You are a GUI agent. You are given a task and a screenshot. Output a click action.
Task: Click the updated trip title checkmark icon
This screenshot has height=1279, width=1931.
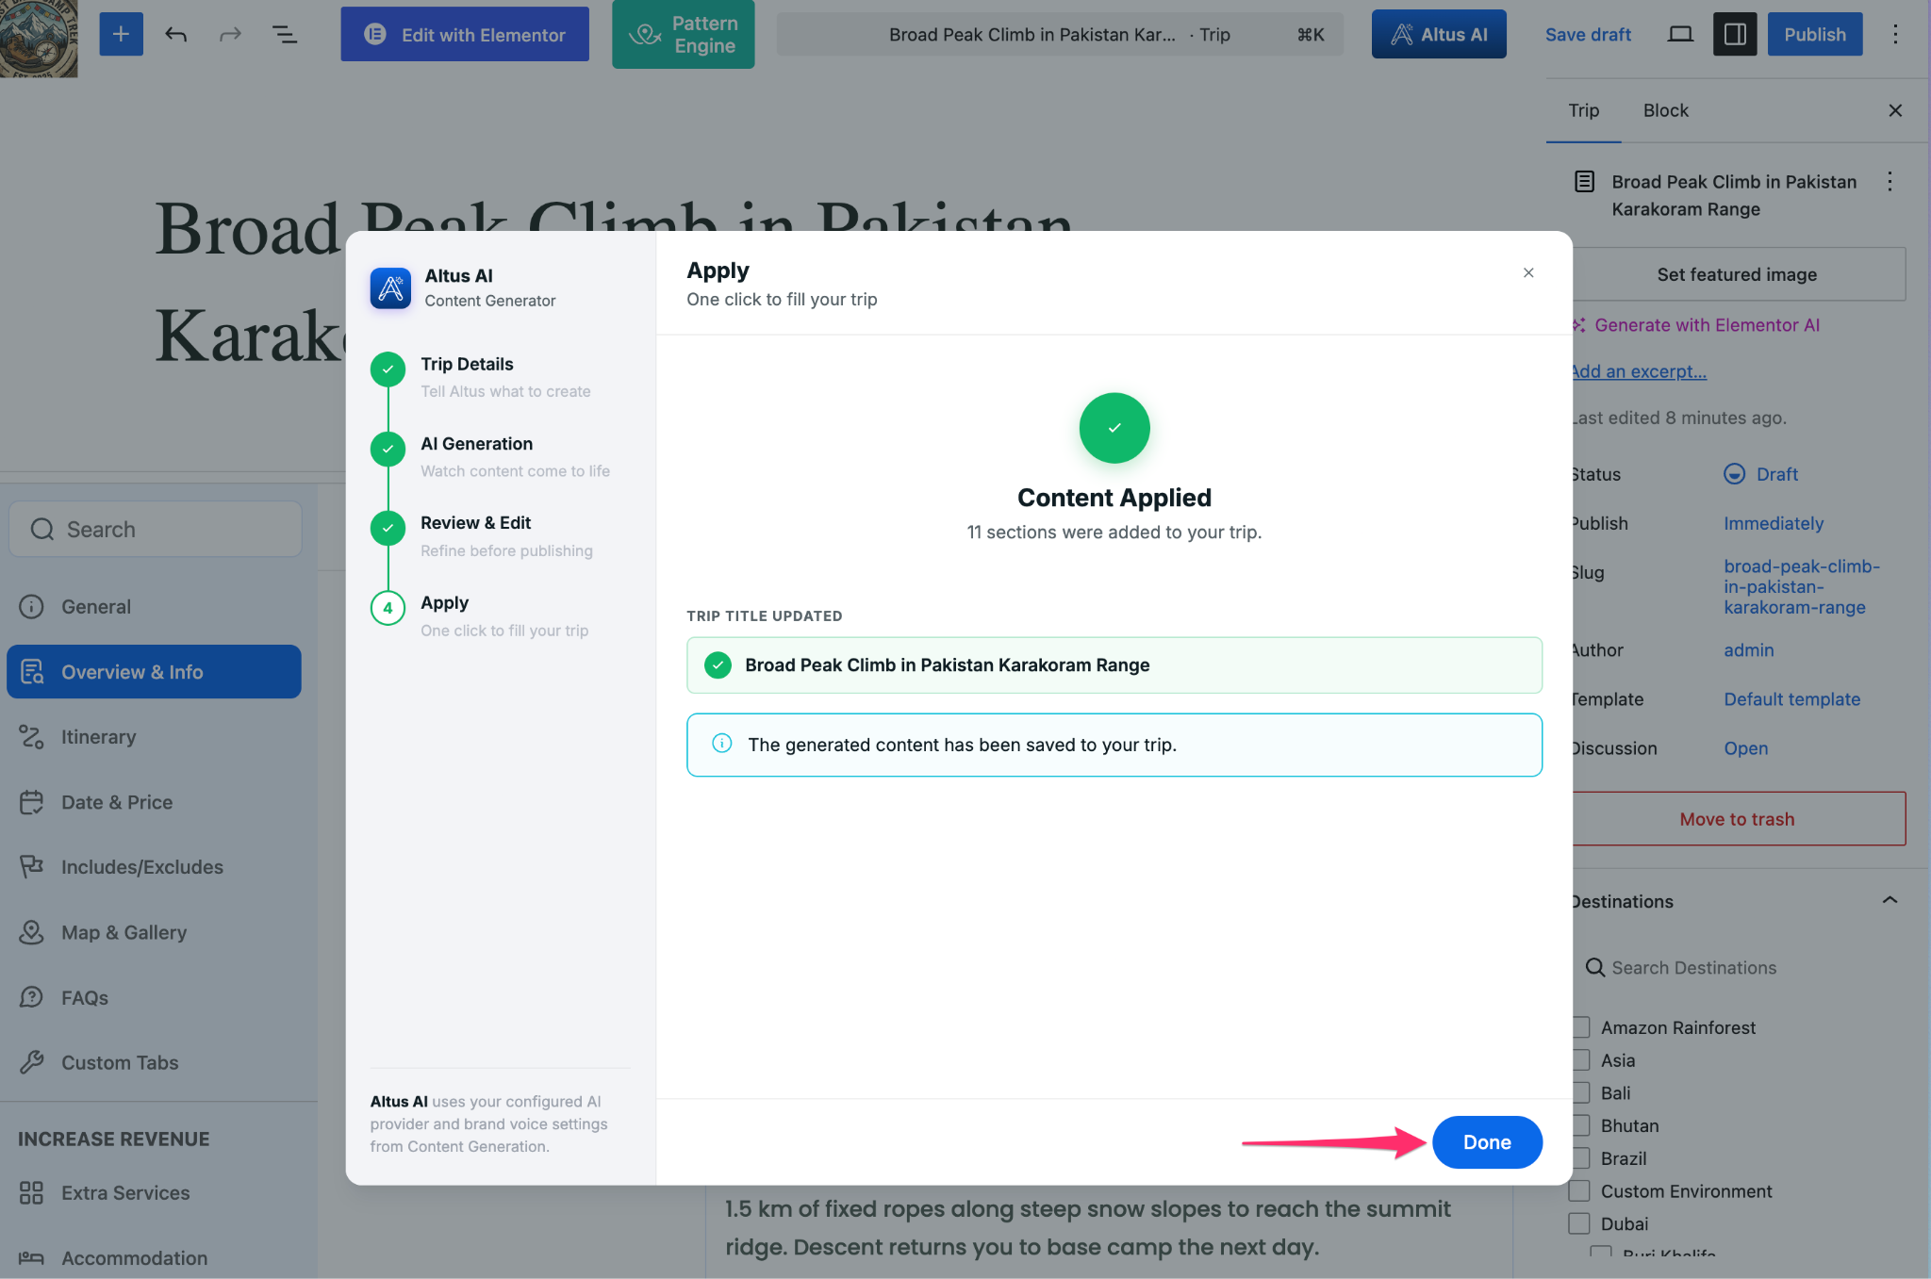[x=718, y=665]
